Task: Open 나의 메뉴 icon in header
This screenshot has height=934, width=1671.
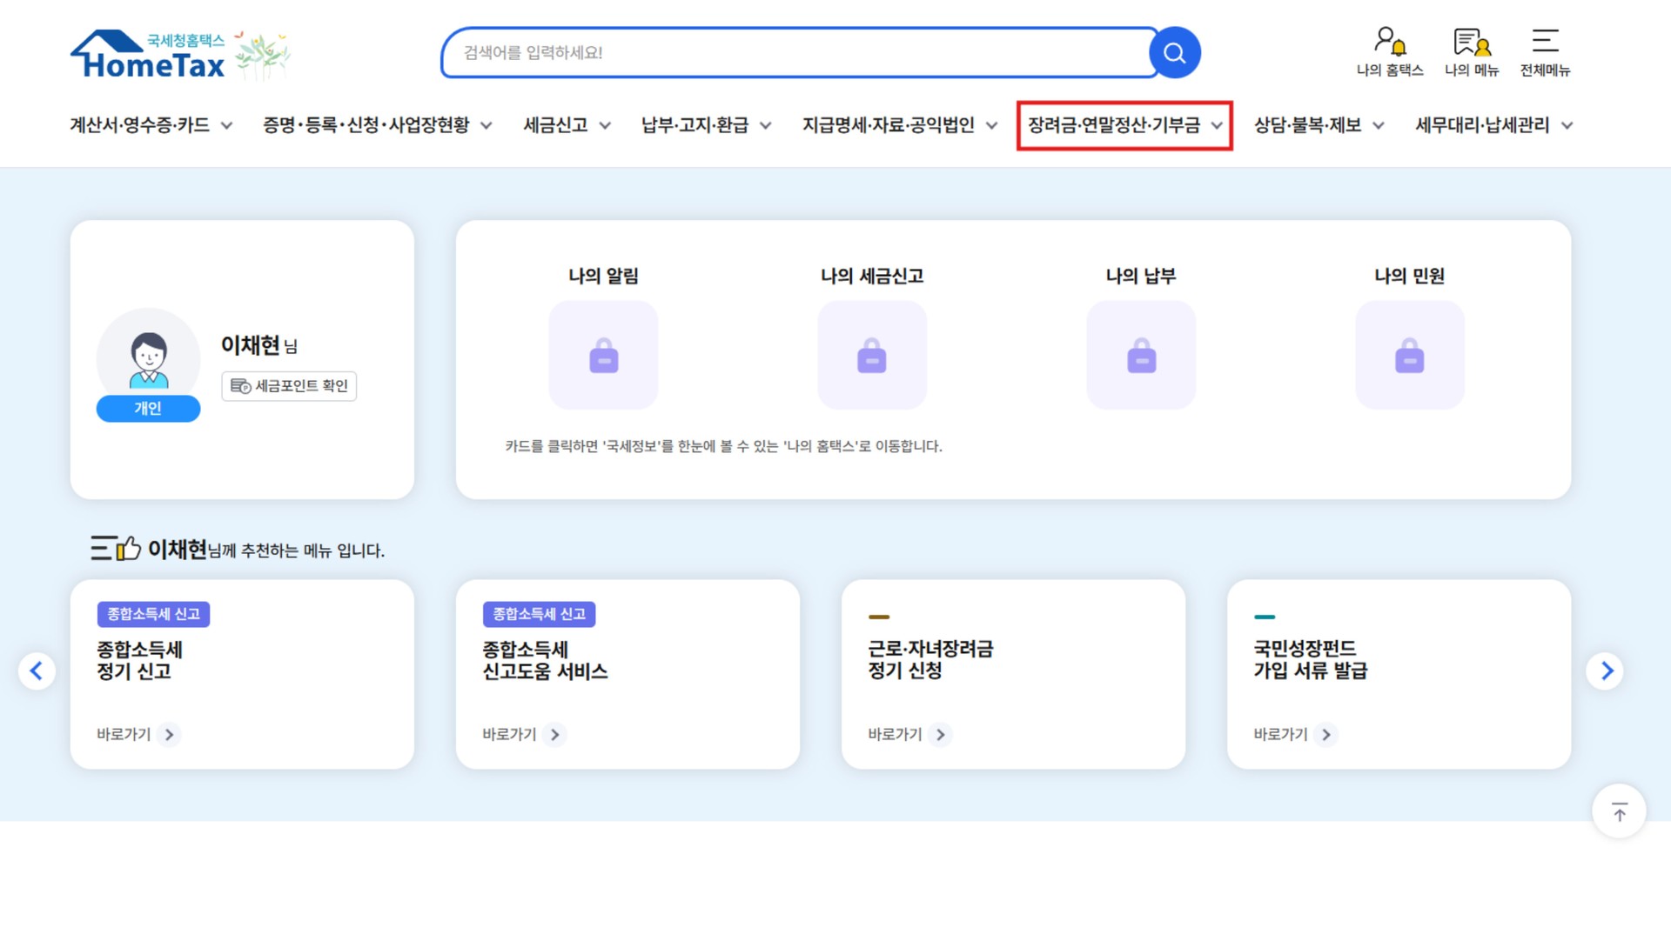Action: pos(1472,52)
